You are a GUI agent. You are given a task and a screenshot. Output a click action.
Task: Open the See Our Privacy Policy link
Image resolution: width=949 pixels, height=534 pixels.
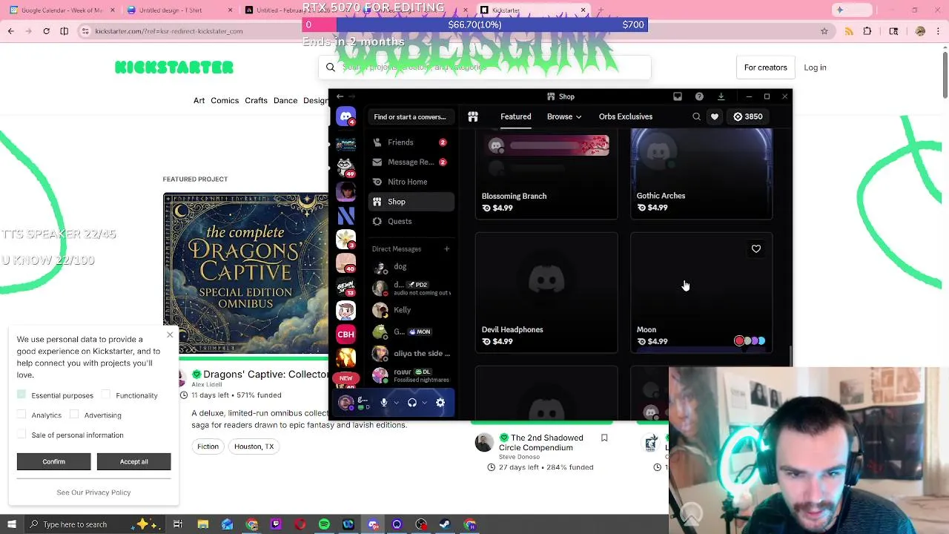93,492
